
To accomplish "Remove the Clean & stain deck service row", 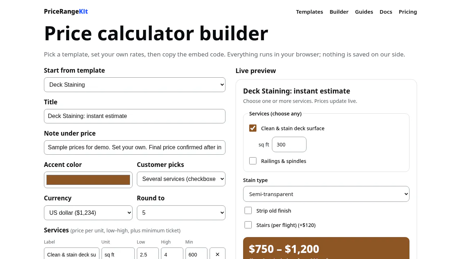I will pyautogui.click(x=218, y=254).
